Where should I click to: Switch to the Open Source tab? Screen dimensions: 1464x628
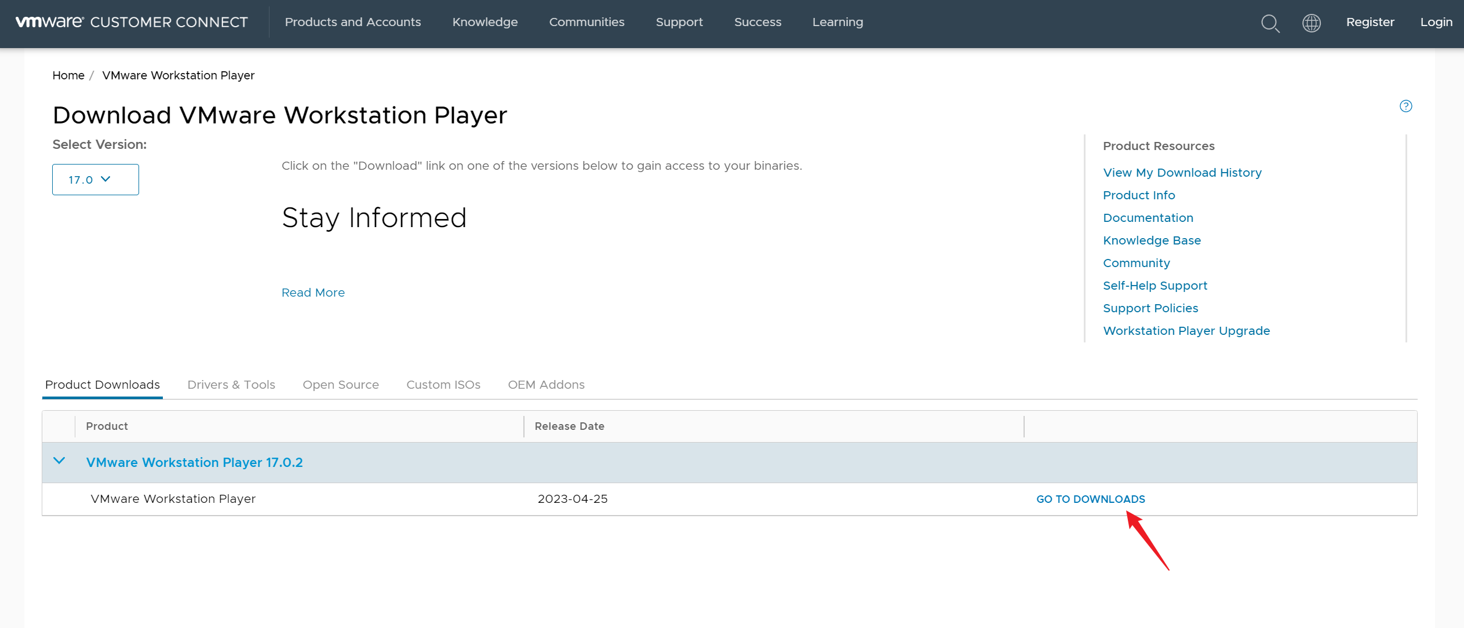341,384
